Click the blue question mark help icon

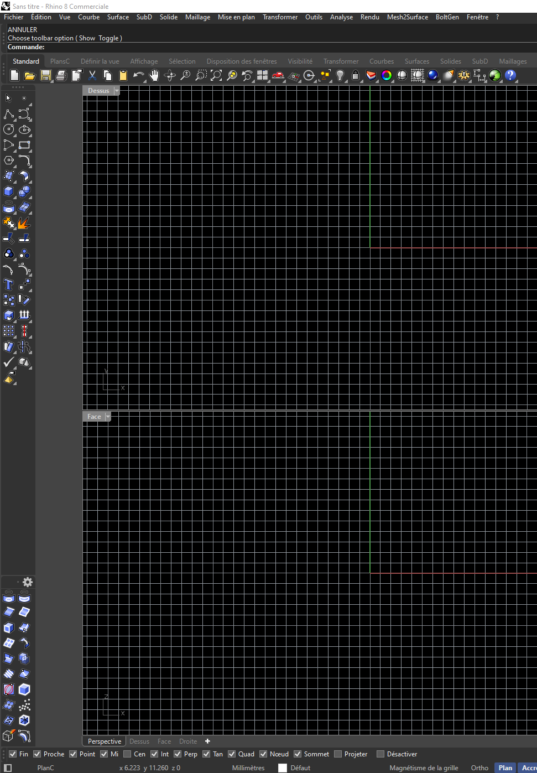tap(510, 75)
